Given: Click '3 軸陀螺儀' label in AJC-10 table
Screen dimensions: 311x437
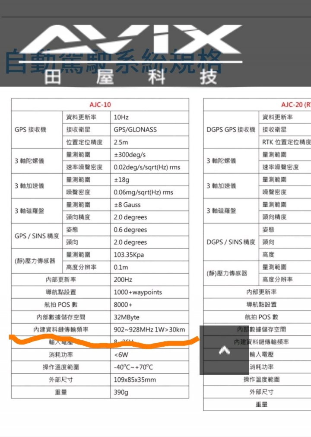Looking at the screenshot, I should [29, 161].
